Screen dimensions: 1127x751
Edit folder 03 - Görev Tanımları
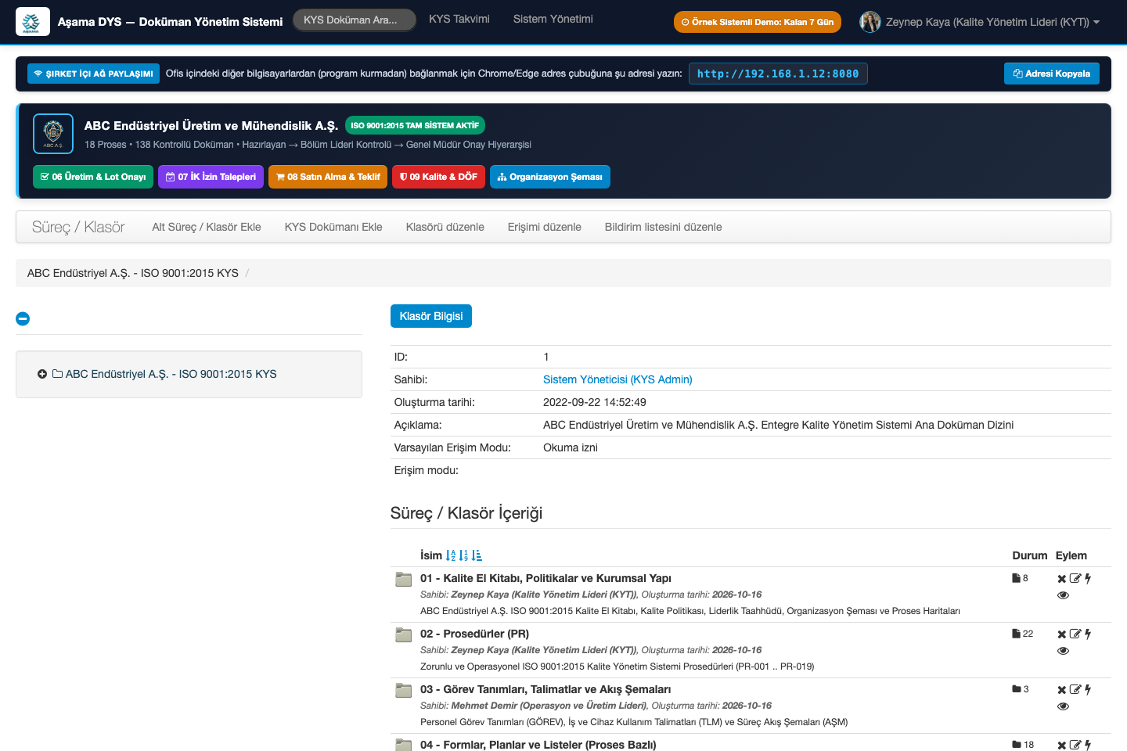(x=1075, y=690)
